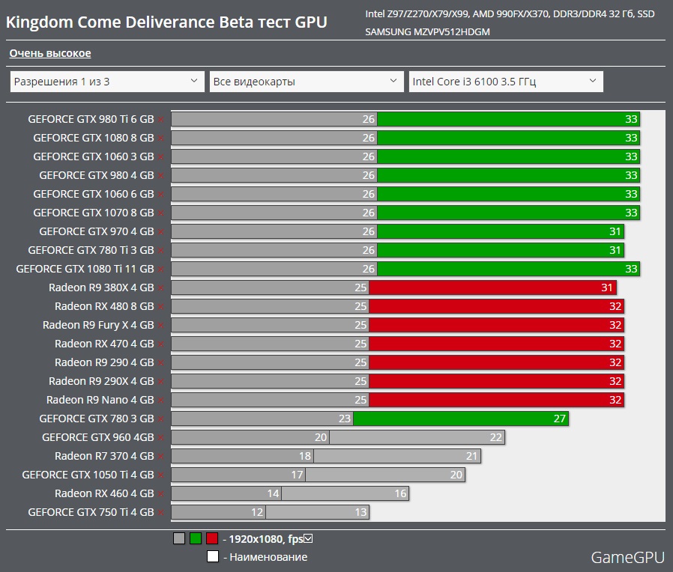Screen dimensions: 673x572
Task: Open the Intel Core i3 6100 CPU dropdown
Action: point(506,82)
